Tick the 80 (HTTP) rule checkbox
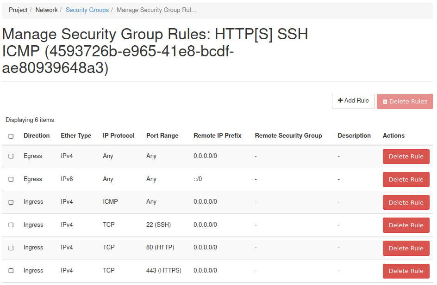 tap(11, 248)
